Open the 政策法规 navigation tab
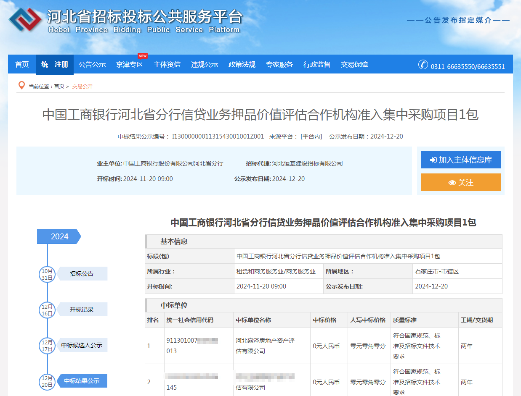 click(242, 64)
